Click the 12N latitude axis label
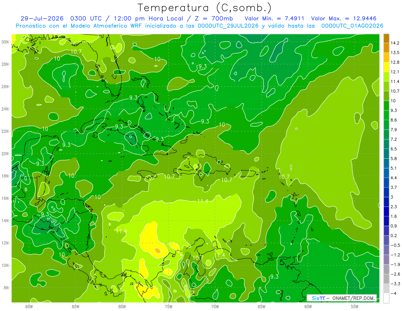The width and height of the screenshot is (402, 311). tap(6, 243)
